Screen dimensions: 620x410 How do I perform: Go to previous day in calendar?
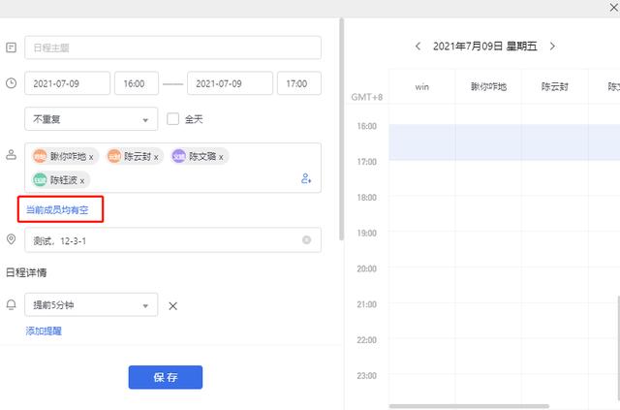418,46
